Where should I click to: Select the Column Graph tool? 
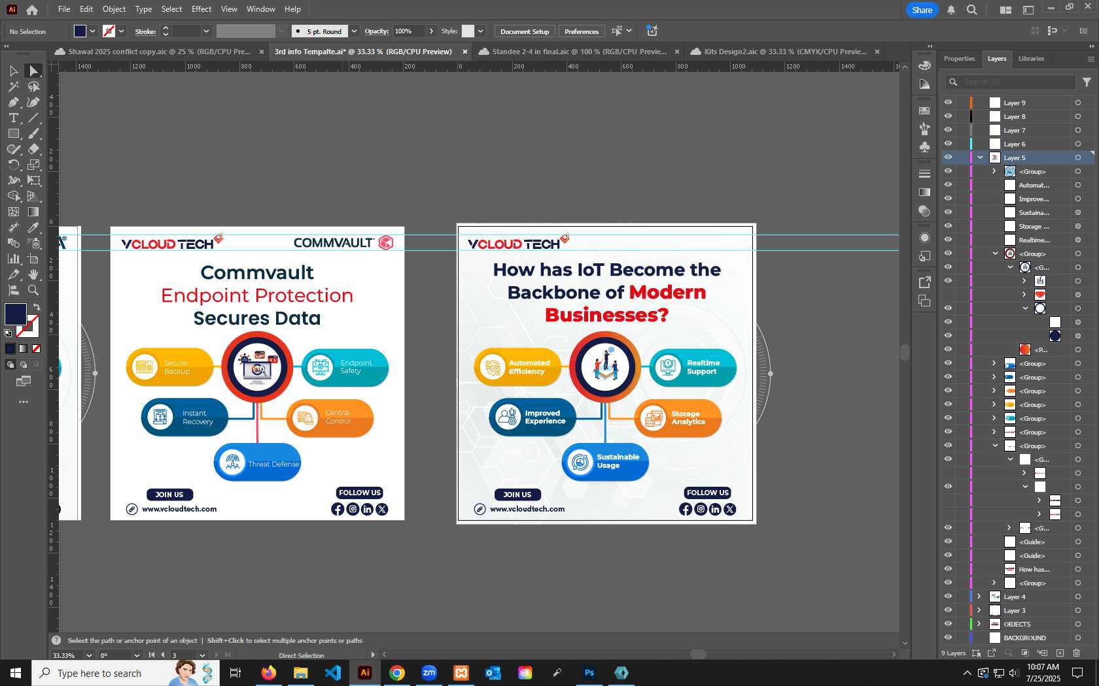(x=14, y=259)
